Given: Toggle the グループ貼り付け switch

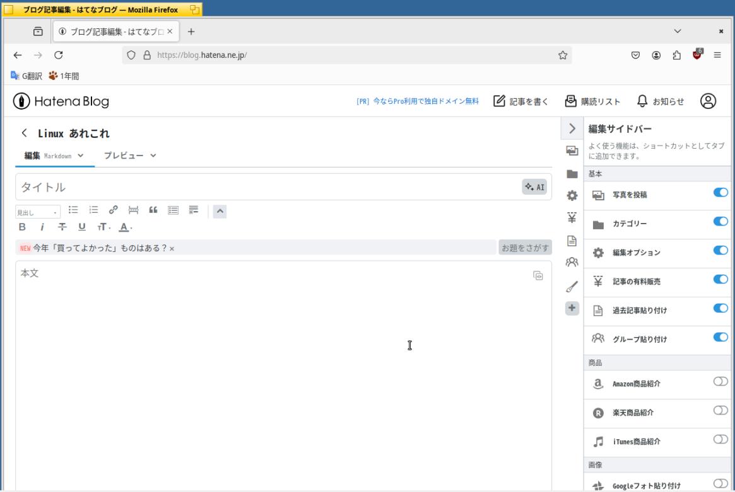Looking at the screenshot, I should click(720, 337).
